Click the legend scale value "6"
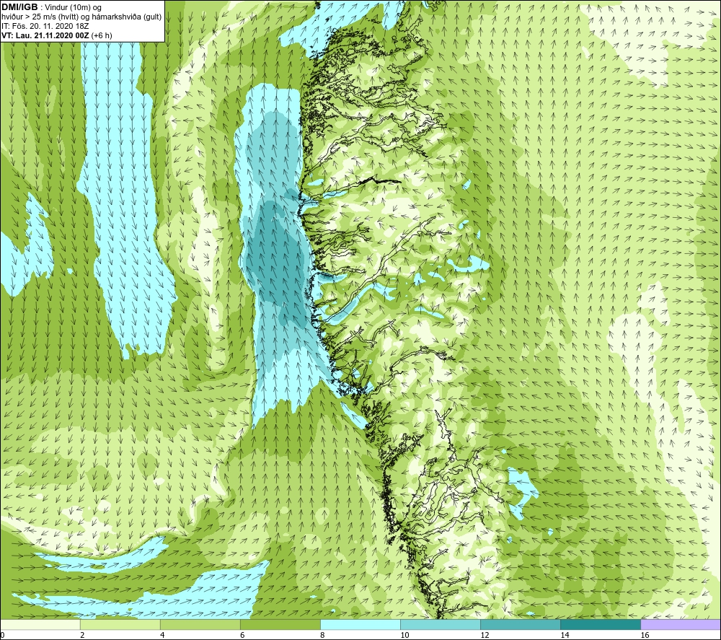 242,636
